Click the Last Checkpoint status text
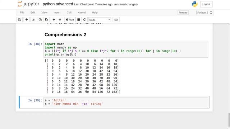230x129 pixels. pyautogui.click(x=93, y=4)
